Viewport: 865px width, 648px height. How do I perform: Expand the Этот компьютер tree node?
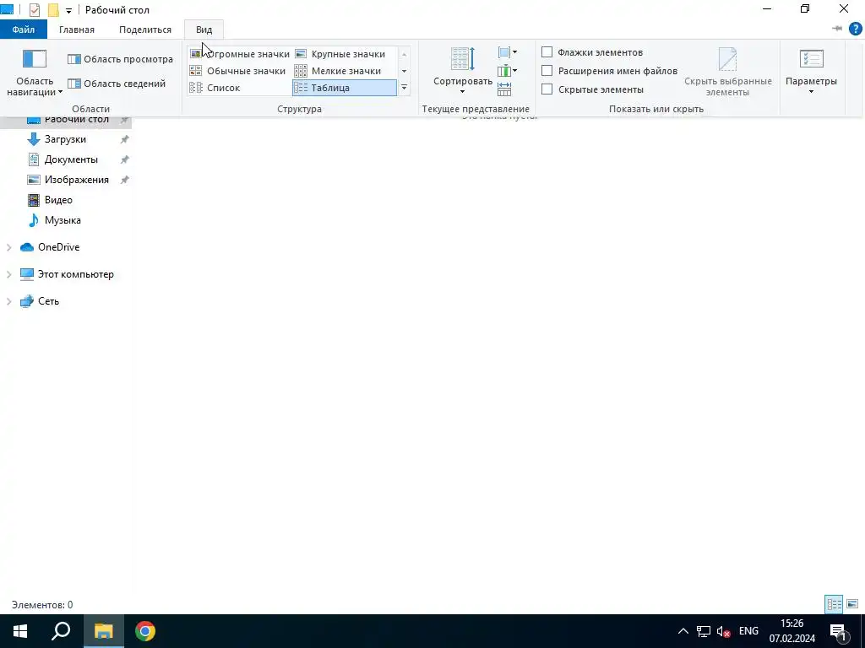tap(8, 274)
